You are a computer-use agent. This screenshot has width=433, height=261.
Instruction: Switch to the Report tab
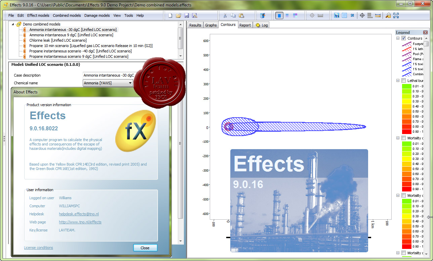tap(245, 25)
